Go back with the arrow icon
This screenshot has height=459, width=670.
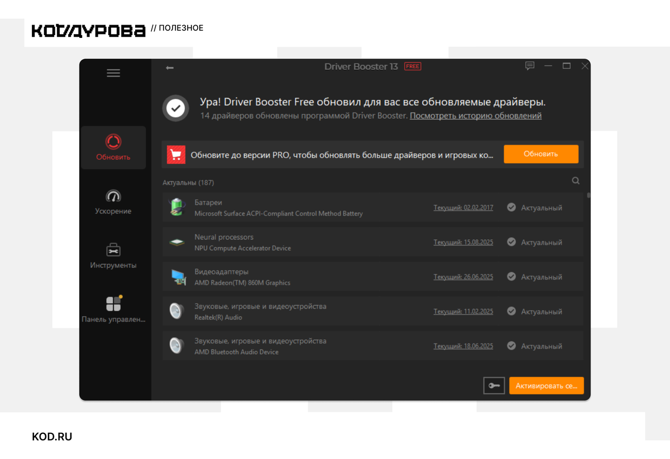(170, 67)
